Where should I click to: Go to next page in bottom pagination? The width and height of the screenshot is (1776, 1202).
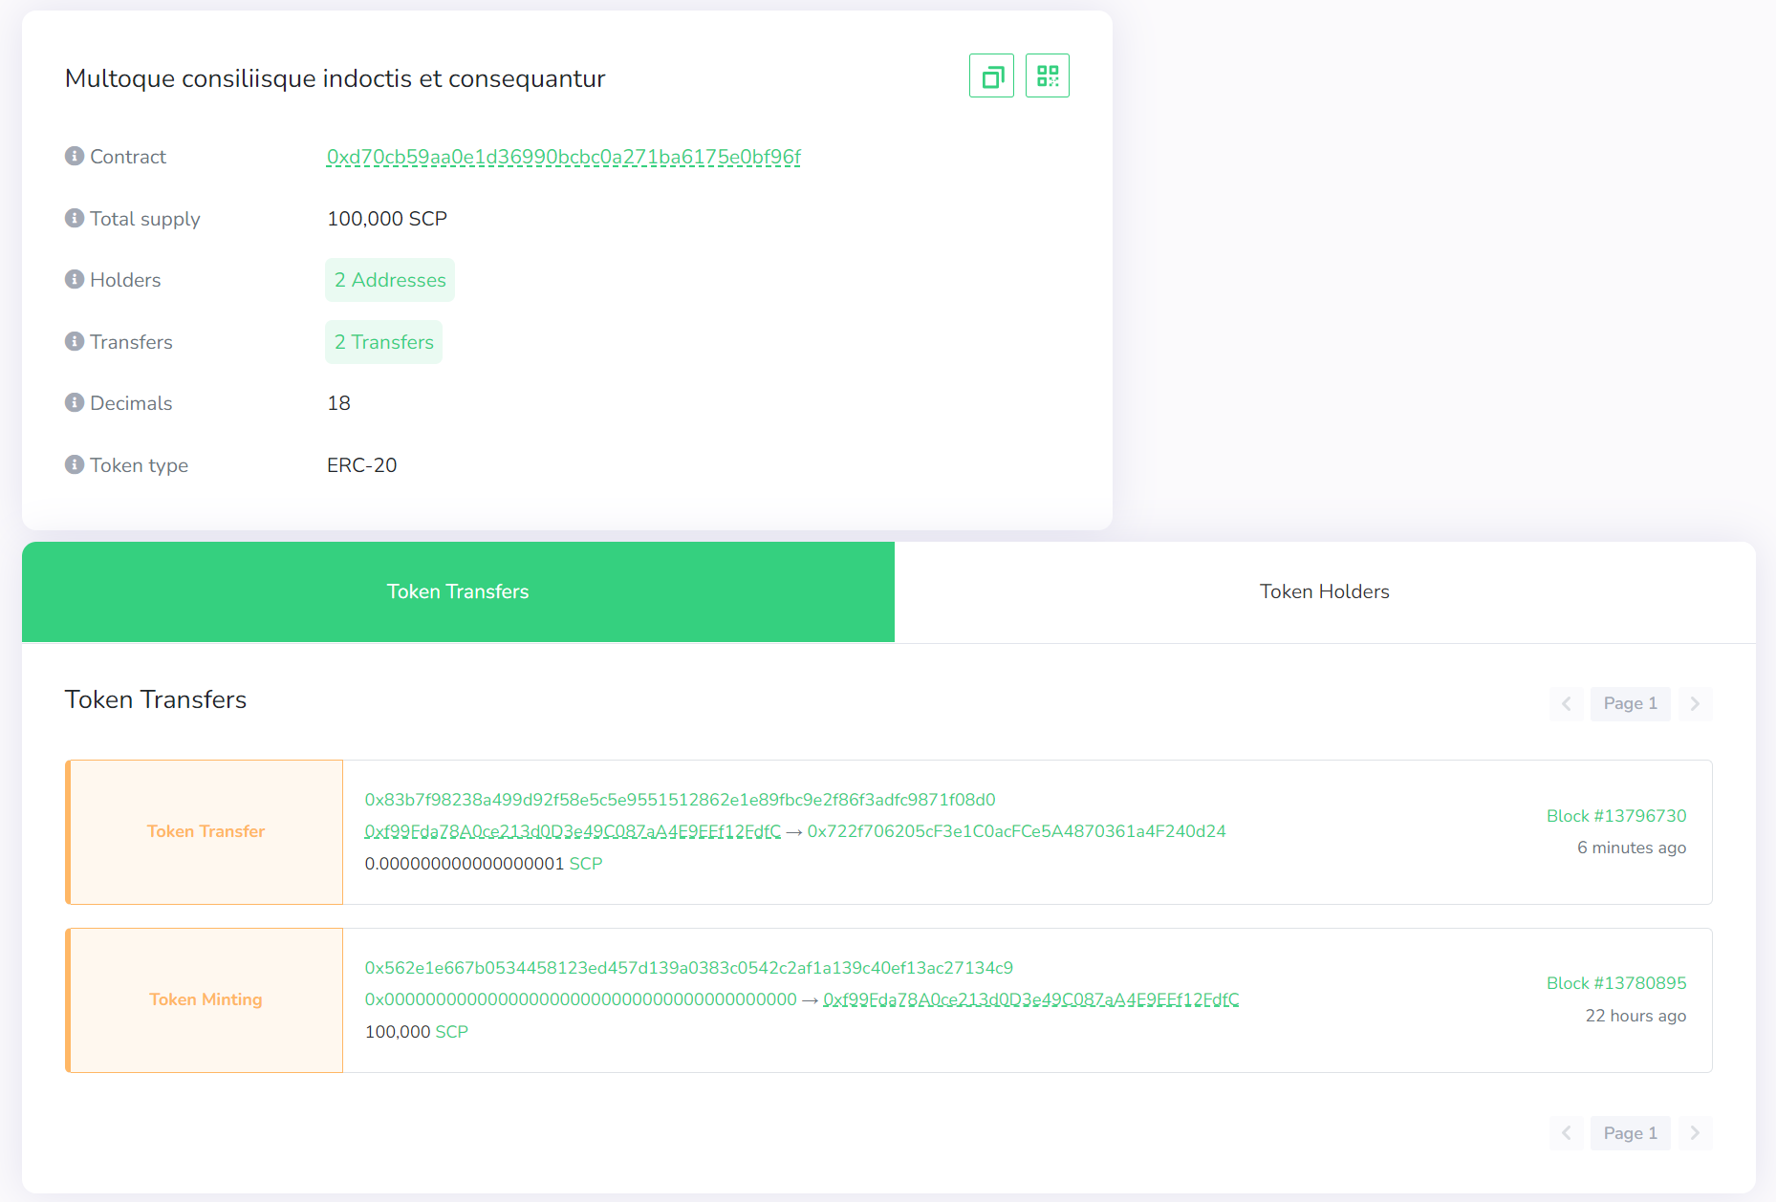[x=1695, y=1133]
